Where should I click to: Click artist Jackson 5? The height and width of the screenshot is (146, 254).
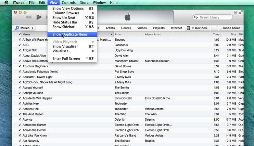click(x=121, y=45)
